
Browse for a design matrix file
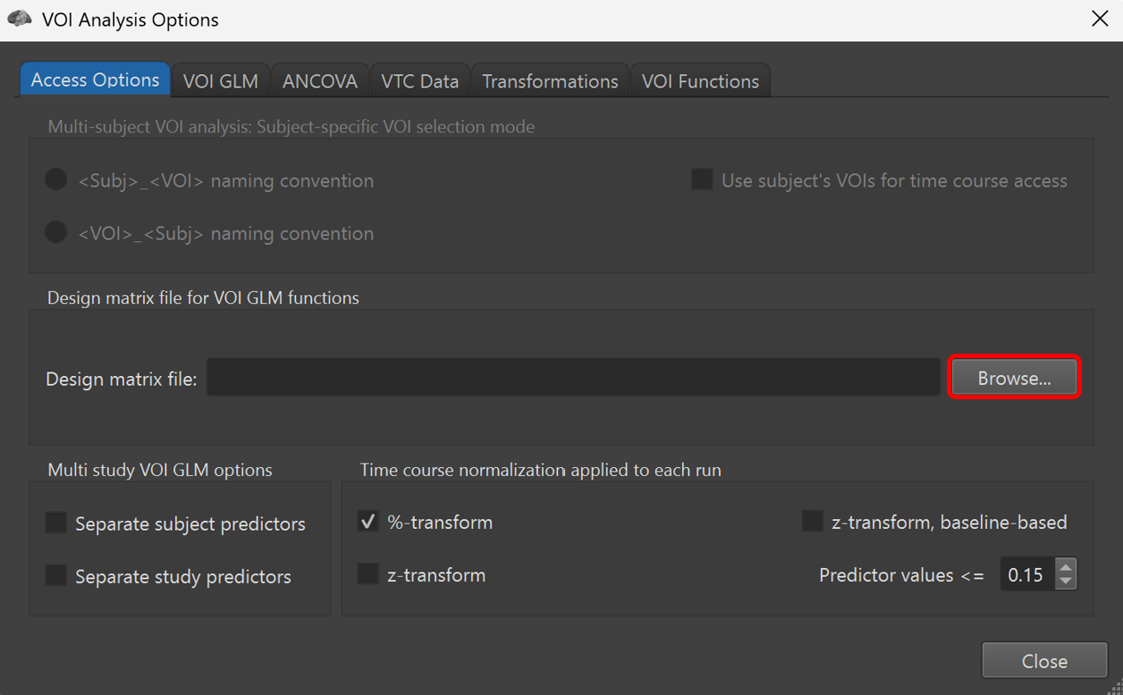[x=1014, y=378]
